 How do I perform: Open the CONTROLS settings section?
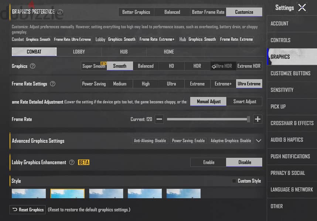point(292,40)
